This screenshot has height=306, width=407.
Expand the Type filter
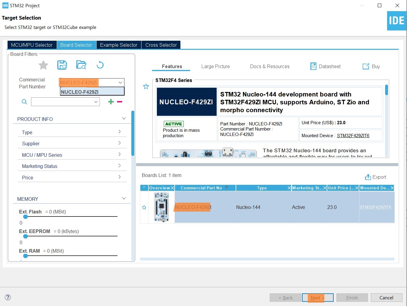[x=119, y=132]
